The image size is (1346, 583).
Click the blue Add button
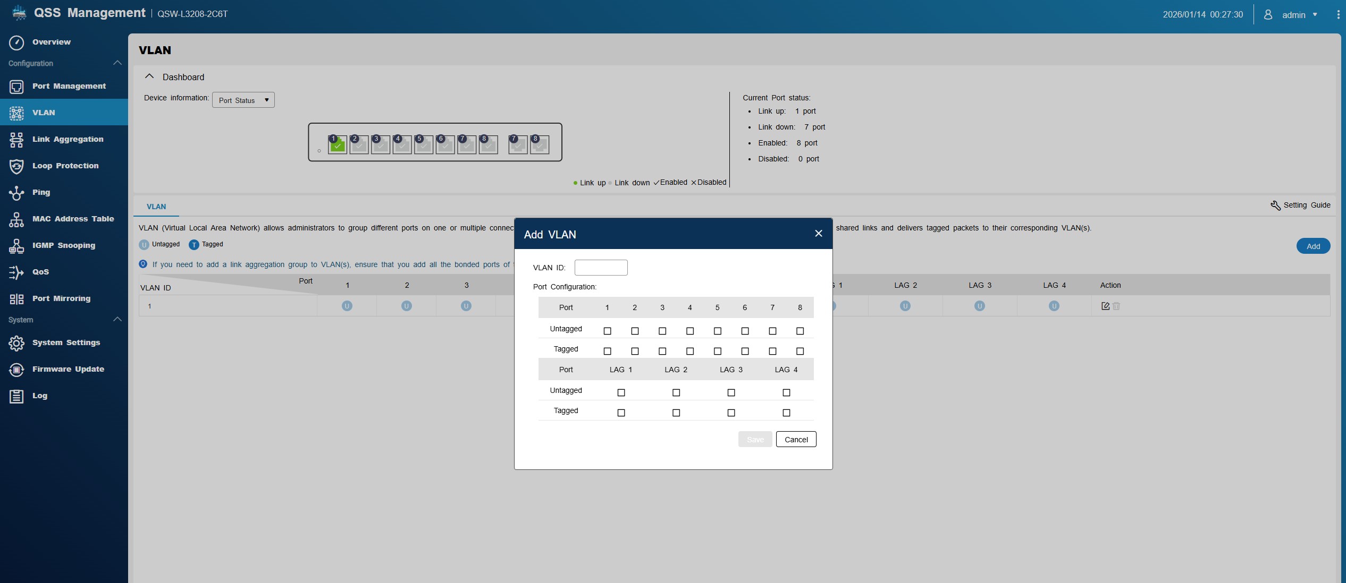(x=1313, y=246)
